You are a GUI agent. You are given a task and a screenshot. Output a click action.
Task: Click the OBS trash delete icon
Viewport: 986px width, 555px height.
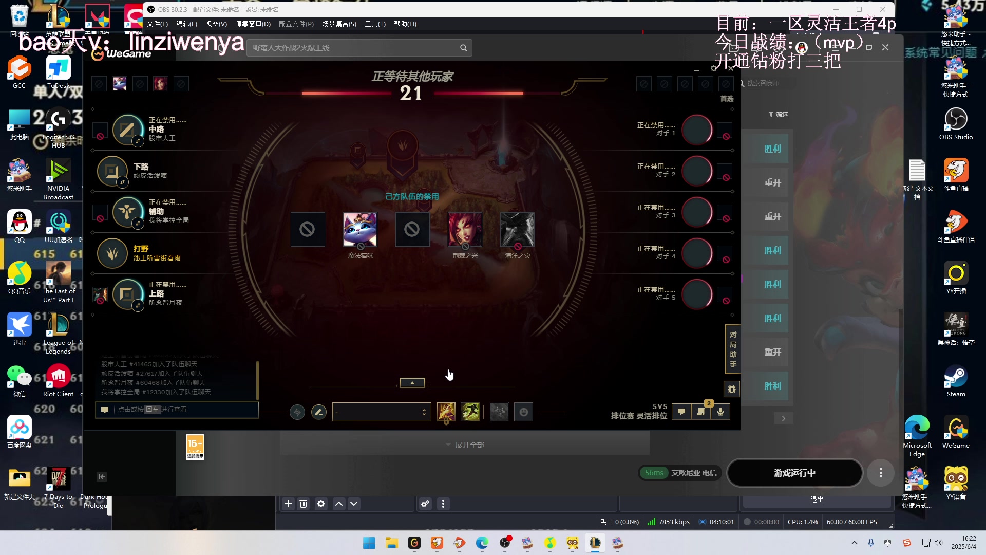point(304,504)
